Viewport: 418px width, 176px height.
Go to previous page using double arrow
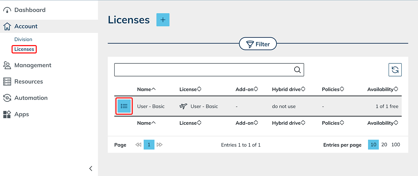click(138, 145)
